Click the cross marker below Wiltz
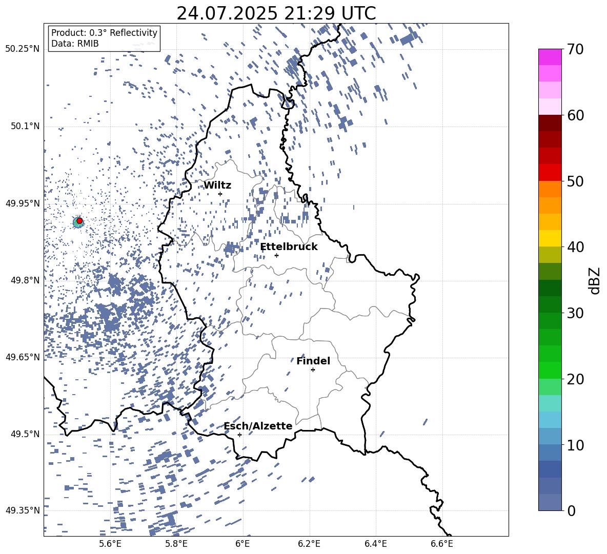This screenshot has height=554, width=607. (x=220, y=194)
